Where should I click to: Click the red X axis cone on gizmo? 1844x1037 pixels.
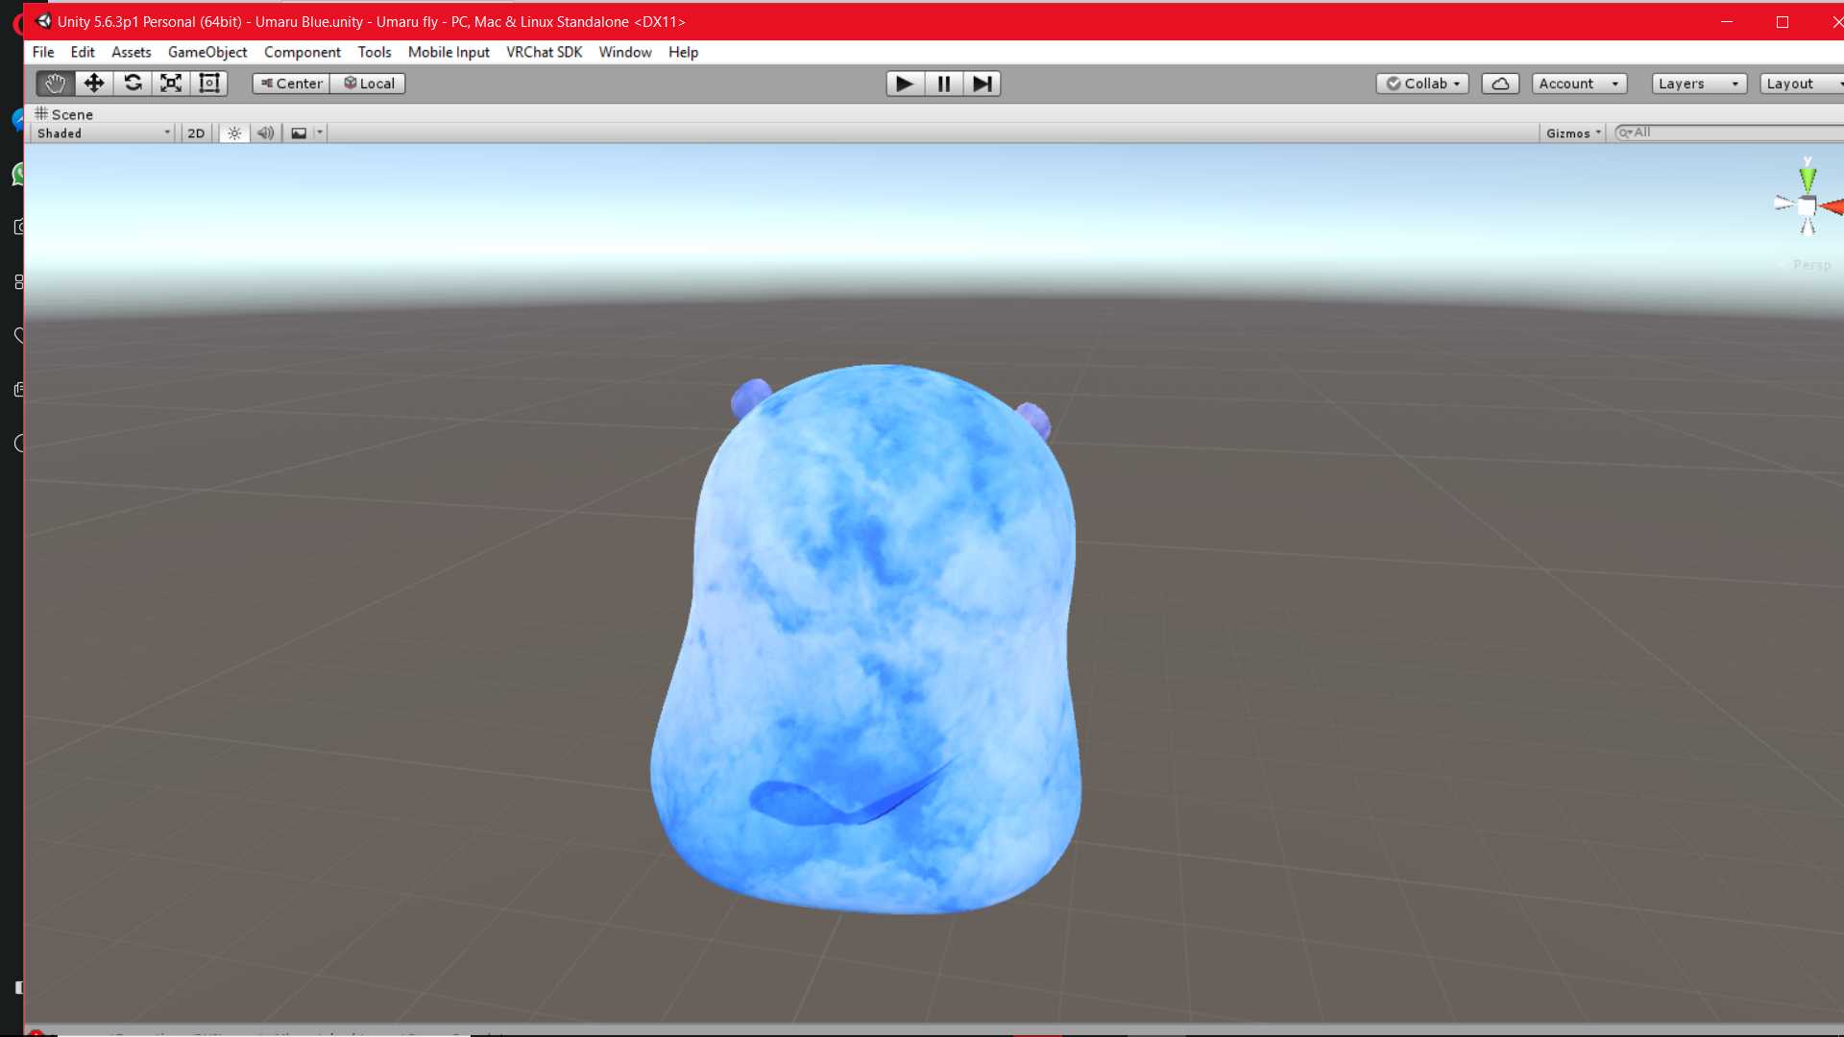(x=1832, y=206)
